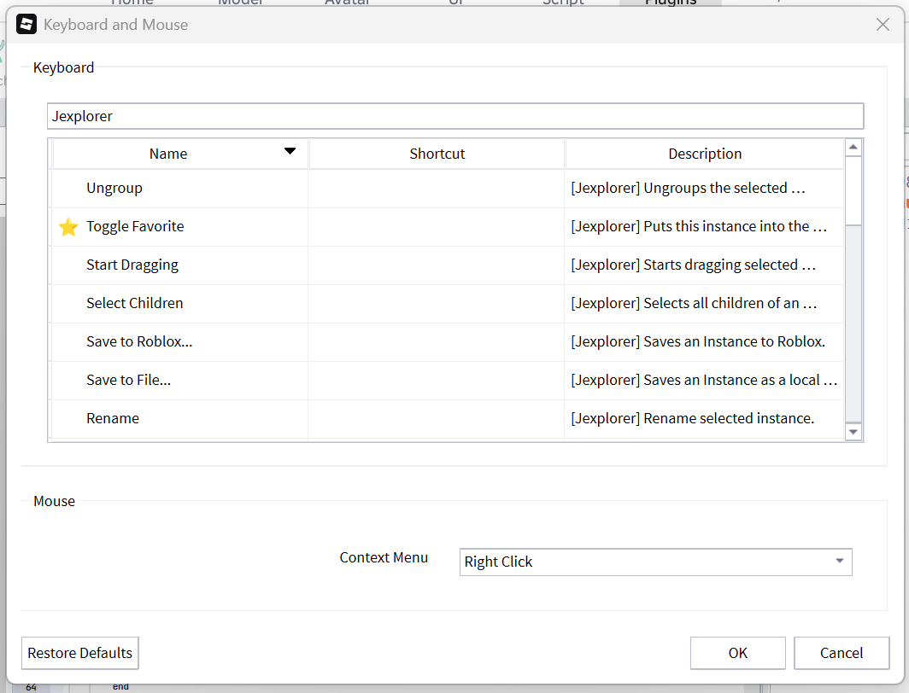Click the search field containing Jexplorer
This screenshot has height=693, width=909.
[454, 115]
